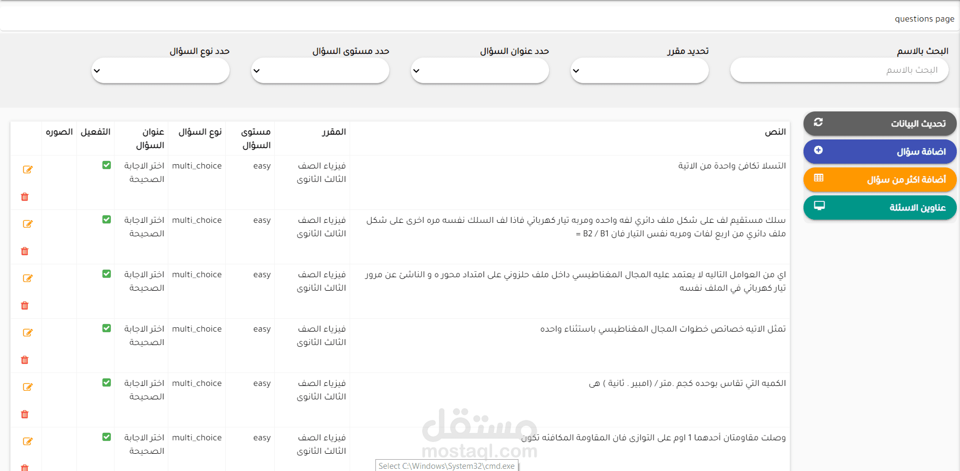This screenshot has width=960, height=471.
Task: Click the الصوره column header
Action: pos(59,132)
